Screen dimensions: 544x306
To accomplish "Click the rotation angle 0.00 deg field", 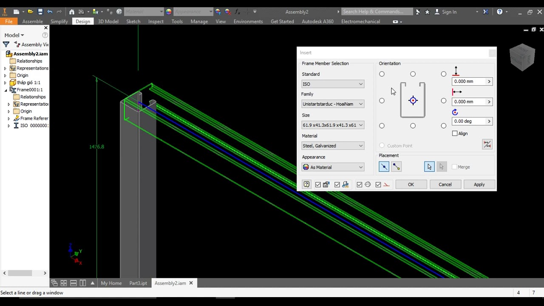I will [469, 121].
